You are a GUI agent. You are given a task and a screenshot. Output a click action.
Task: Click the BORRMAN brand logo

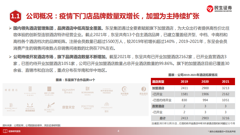(87, 91)
